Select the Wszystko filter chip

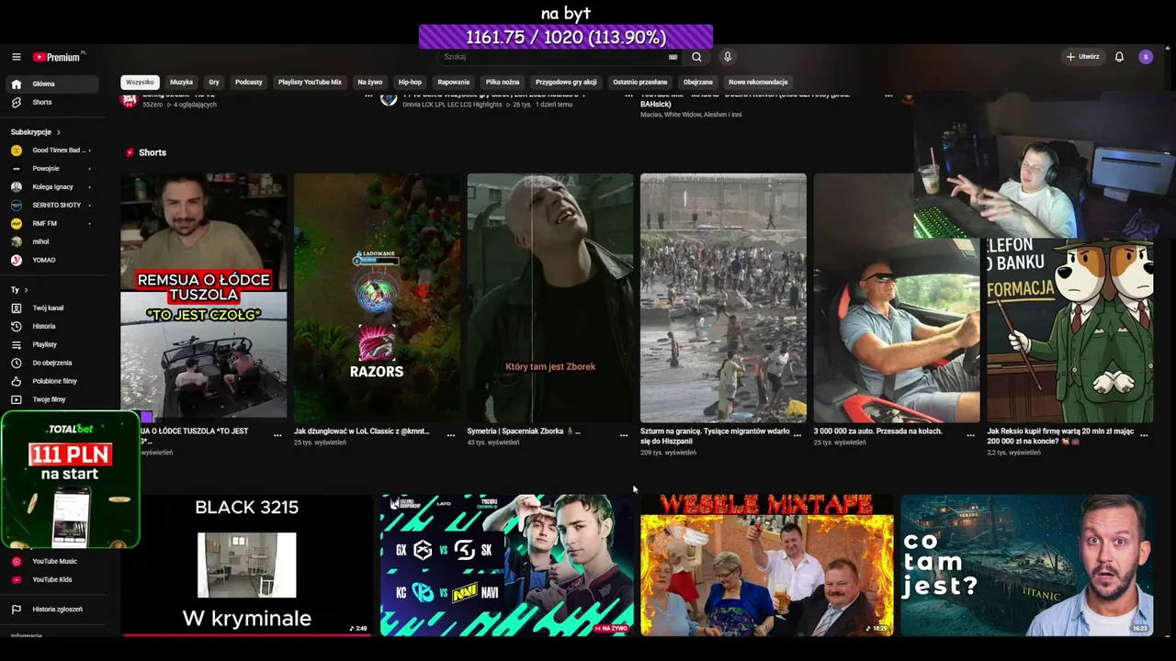tap(140, 82)
